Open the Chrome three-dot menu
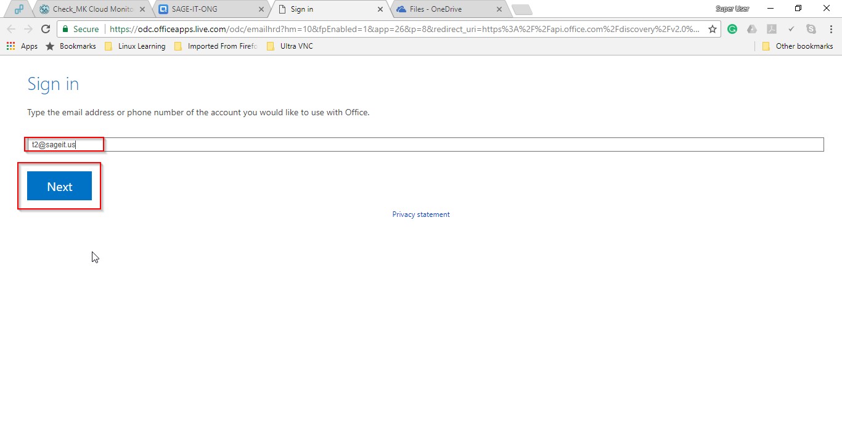This screenshot has width=842, height=448. [830, 29]
